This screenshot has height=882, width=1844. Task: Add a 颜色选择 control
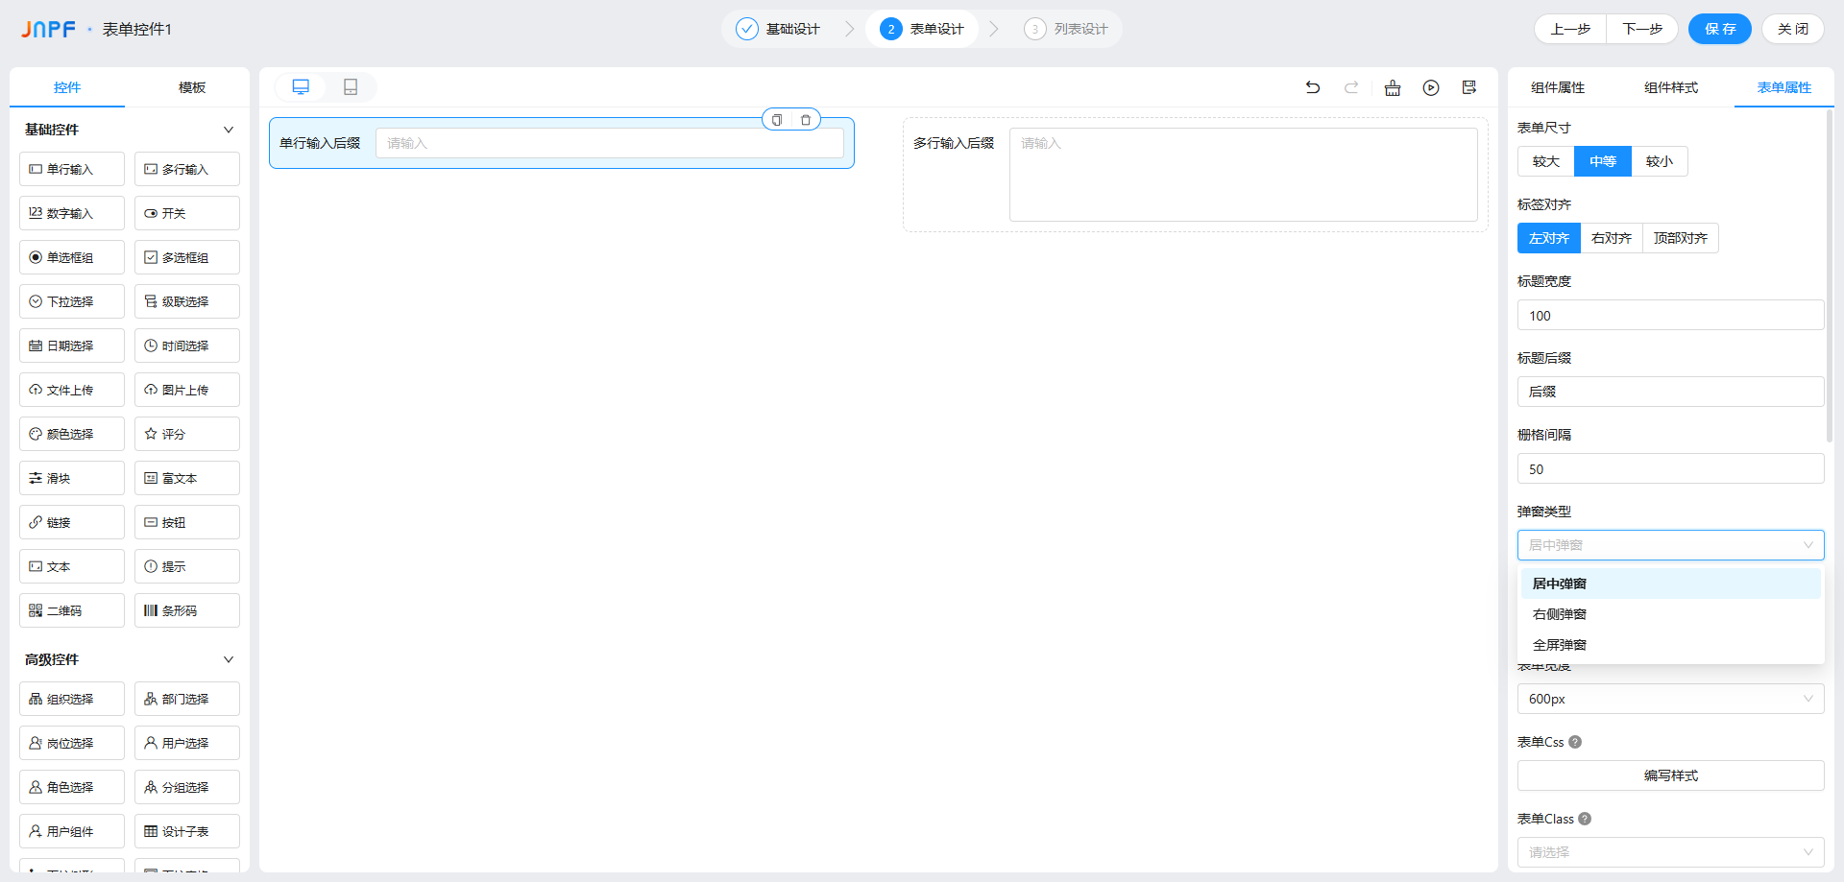tap(72, 434)
